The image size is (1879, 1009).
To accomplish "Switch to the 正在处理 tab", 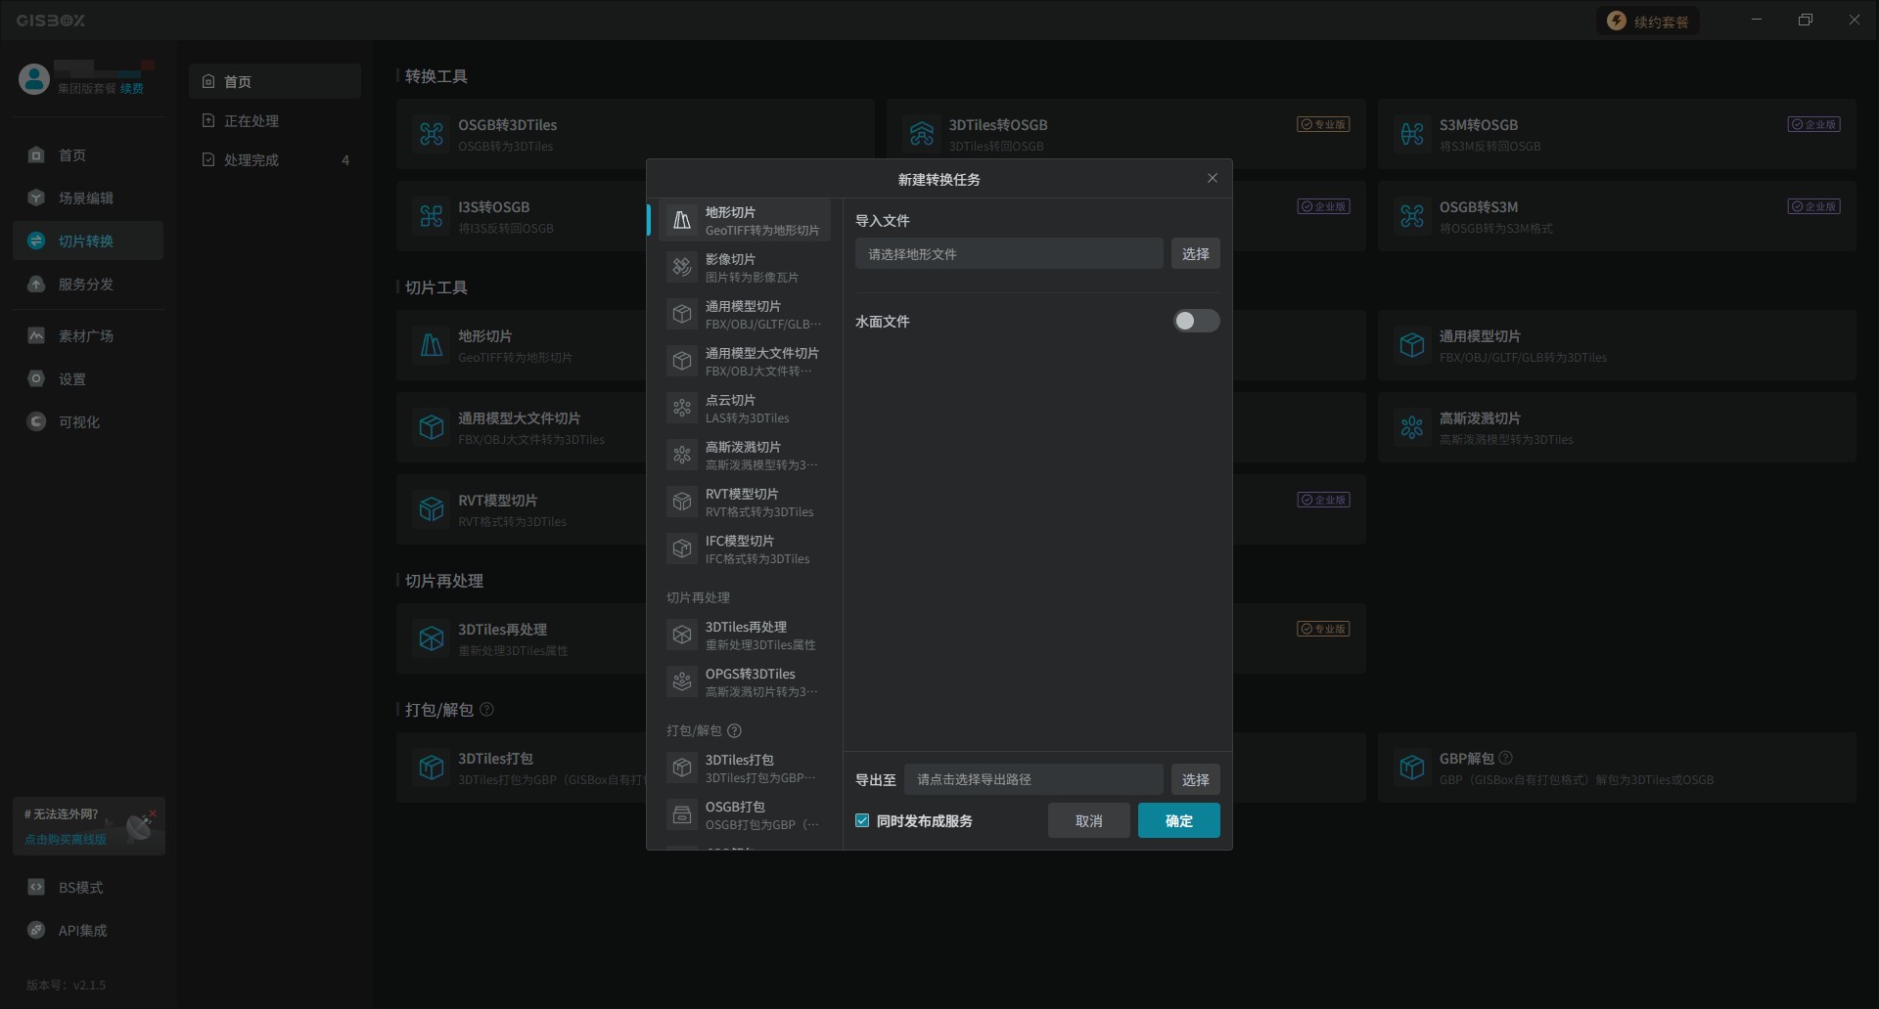I will click(x=252, y=121).
